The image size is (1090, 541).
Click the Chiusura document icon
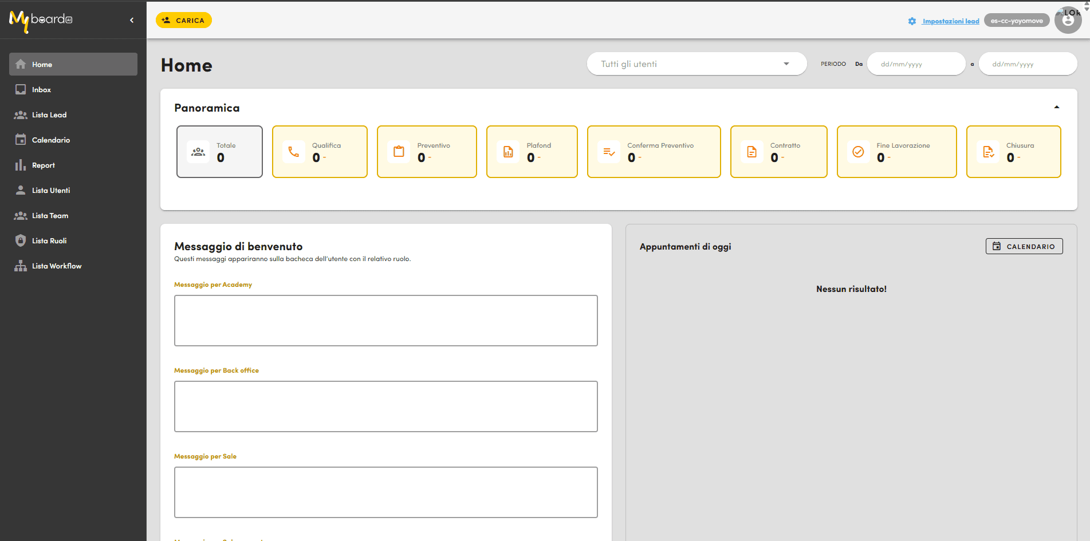click(x=988, y=152)
